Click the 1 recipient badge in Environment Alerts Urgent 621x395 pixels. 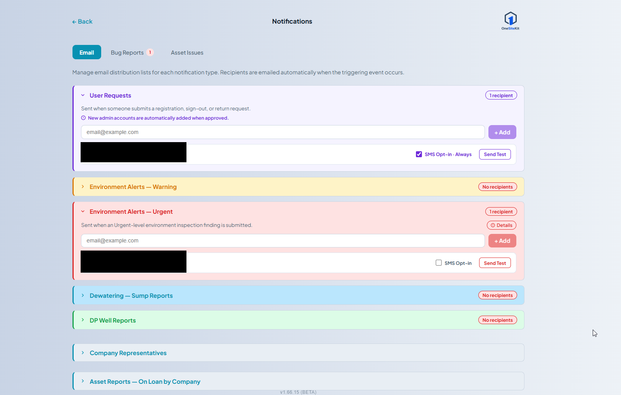[501, 211]
